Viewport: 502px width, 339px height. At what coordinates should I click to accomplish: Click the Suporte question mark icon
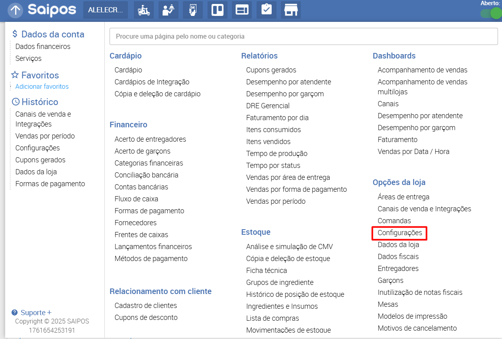pyautogui.click(x=15, y=313)
